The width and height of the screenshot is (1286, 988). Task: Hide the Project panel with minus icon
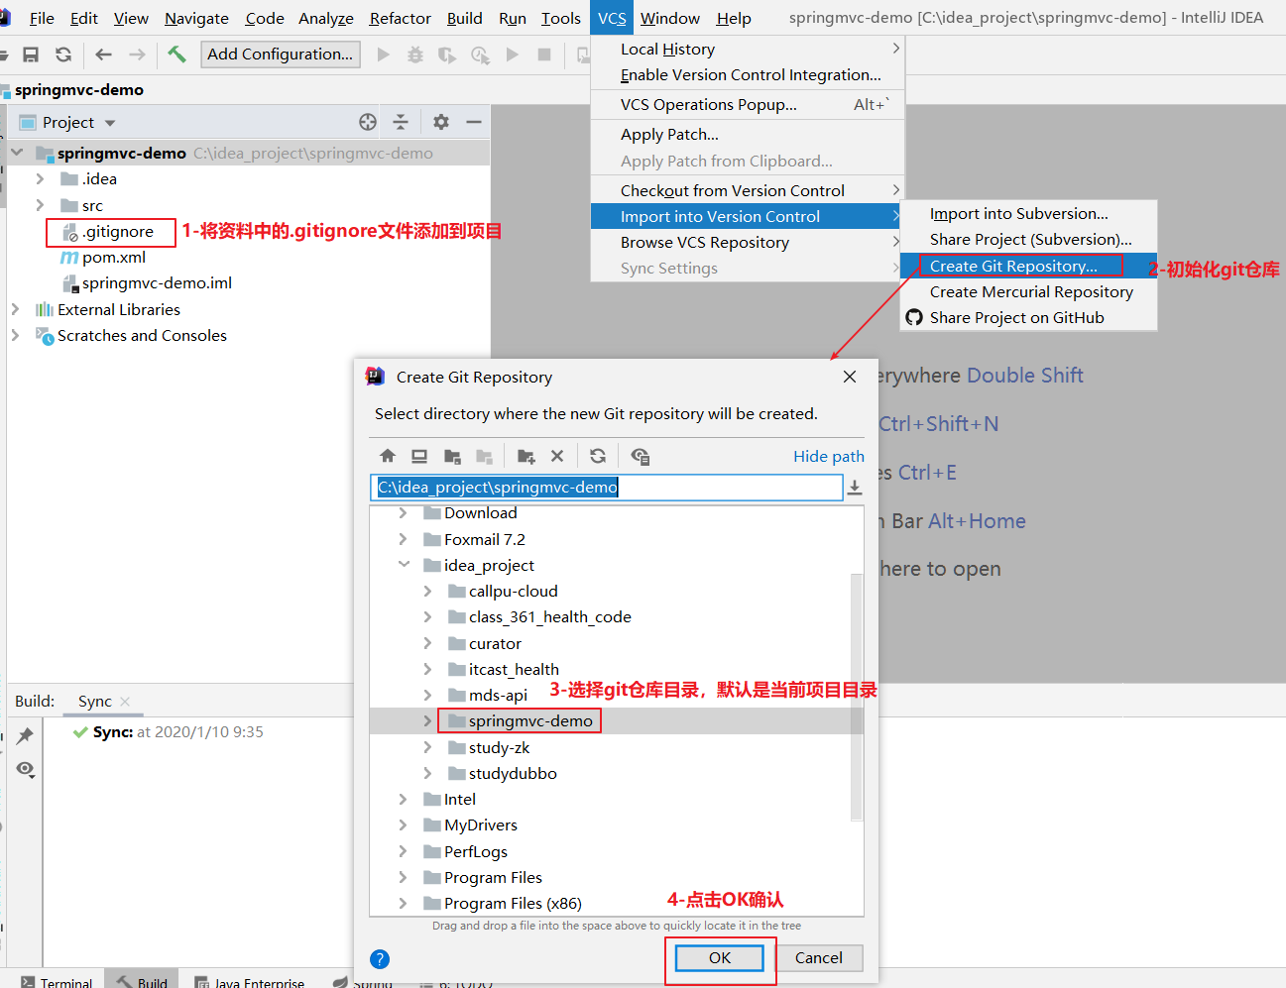coord(474,122)
